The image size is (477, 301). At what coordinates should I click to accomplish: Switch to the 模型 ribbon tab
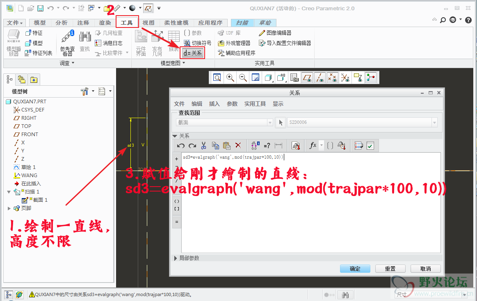pos(39,23)
